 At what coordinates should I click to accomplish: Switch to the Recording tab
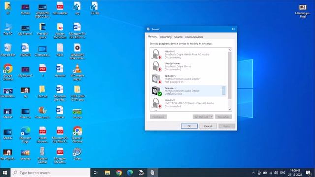pyautogui.click(x=166, y=37)
